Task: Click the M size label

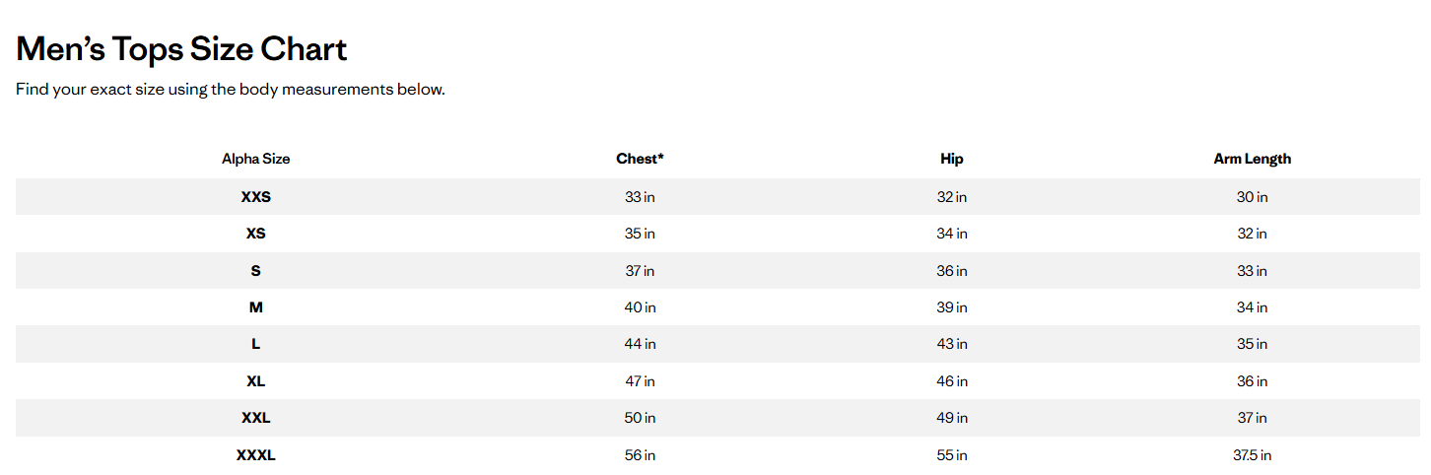Action: coord(256,307)
